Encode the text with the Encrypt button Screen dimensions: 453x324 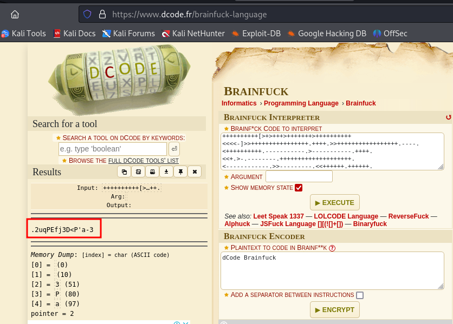click(x=334, y=310)
